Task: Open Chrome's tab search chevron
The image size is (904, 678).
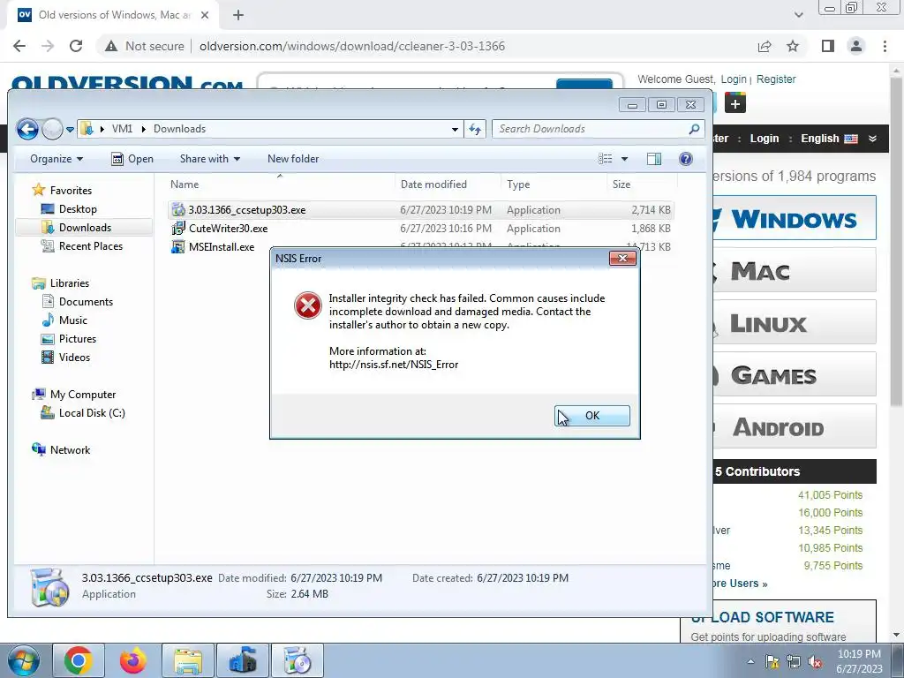Action: tap(798, 15)
